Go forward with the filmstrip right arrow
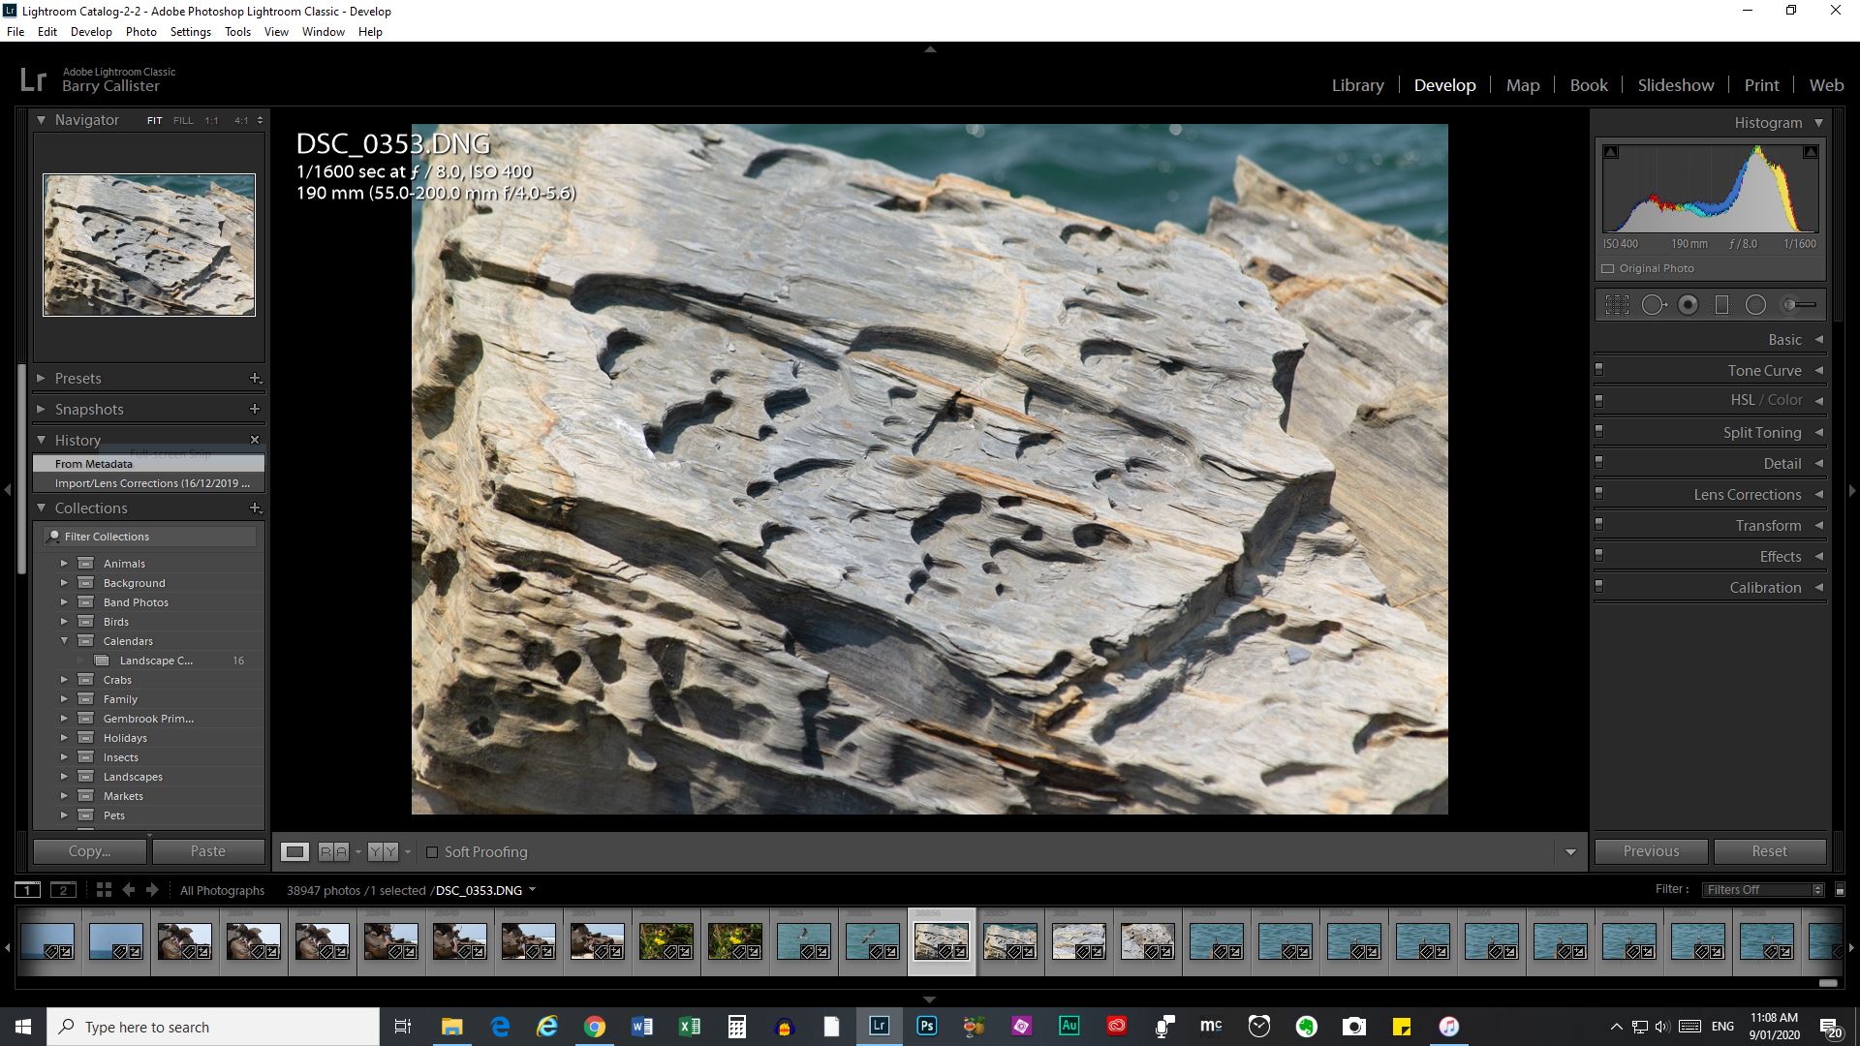 (x=152, y=890)
